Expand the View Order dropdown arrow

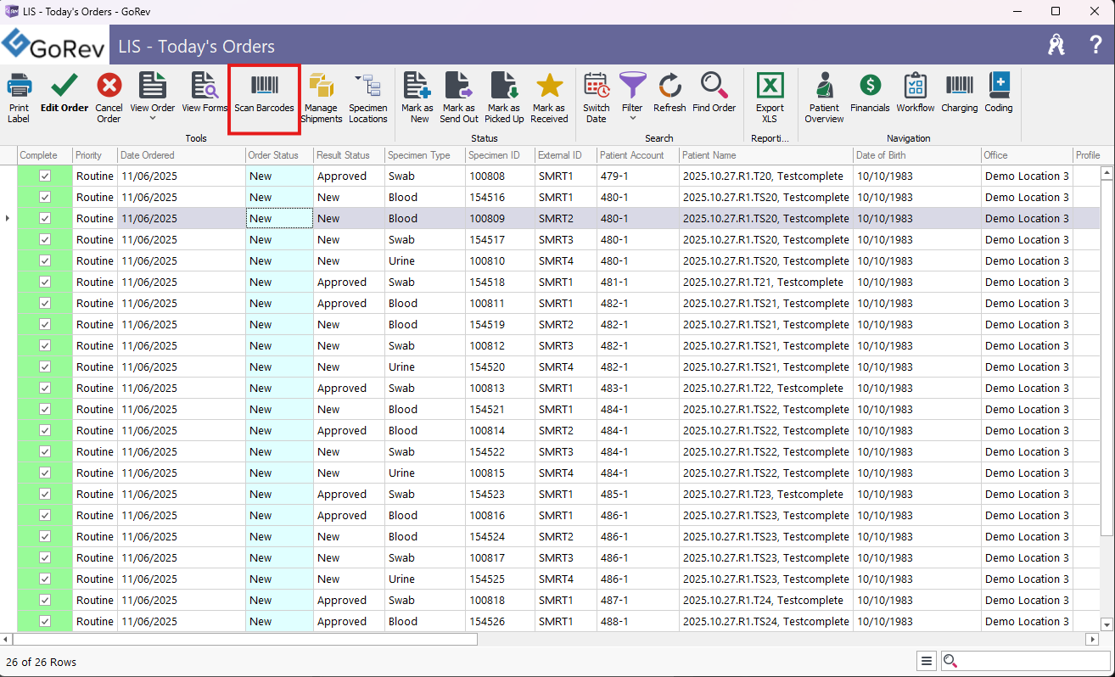pos(153,119)
